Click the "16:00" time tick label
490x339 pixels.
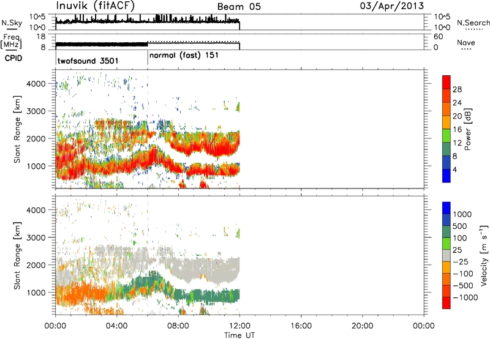click(301, 326)
